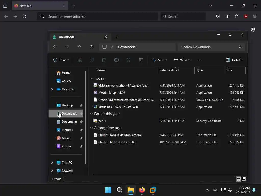The width and height of the screenshot is (261, 196).
Task: Click Firefox Search or enter address bar
Action: pos(97,16)
